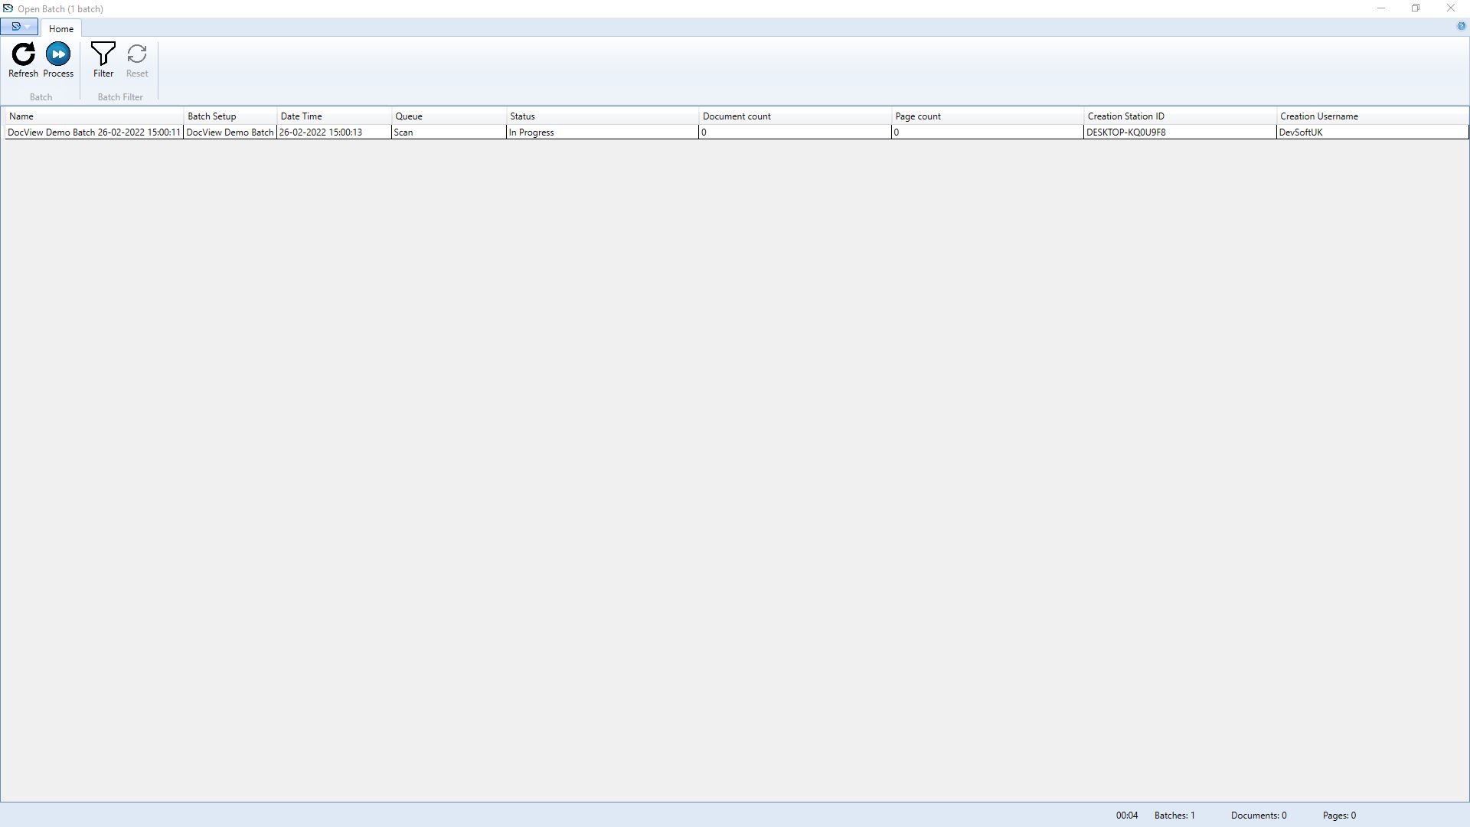Select the DocView Demo Batch row
The image size is (1470, 827).
coord(93,132)
